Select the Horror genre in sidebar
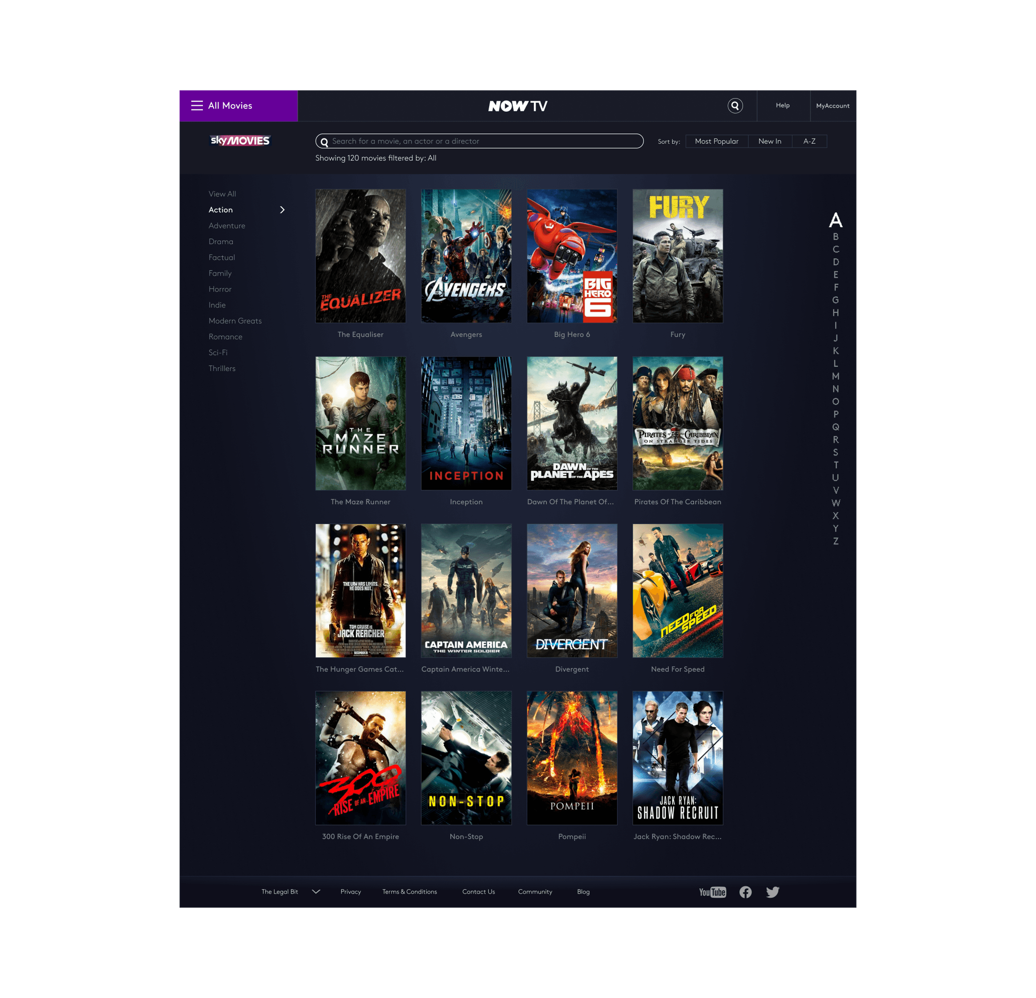Viewport: 1036px width, 998px height. coord(220,289)
